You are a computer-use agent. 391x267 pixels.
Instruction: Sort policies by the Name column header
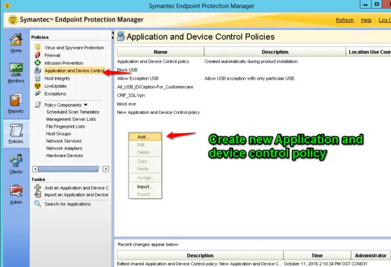[x=160, y=52]
